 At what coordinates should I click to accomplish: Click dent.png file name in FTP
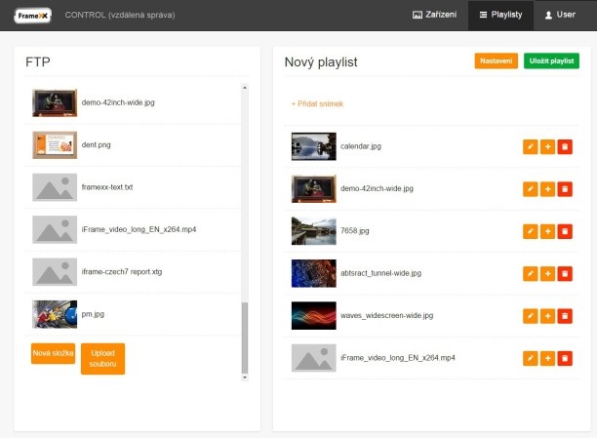click(x=96, y=144)
